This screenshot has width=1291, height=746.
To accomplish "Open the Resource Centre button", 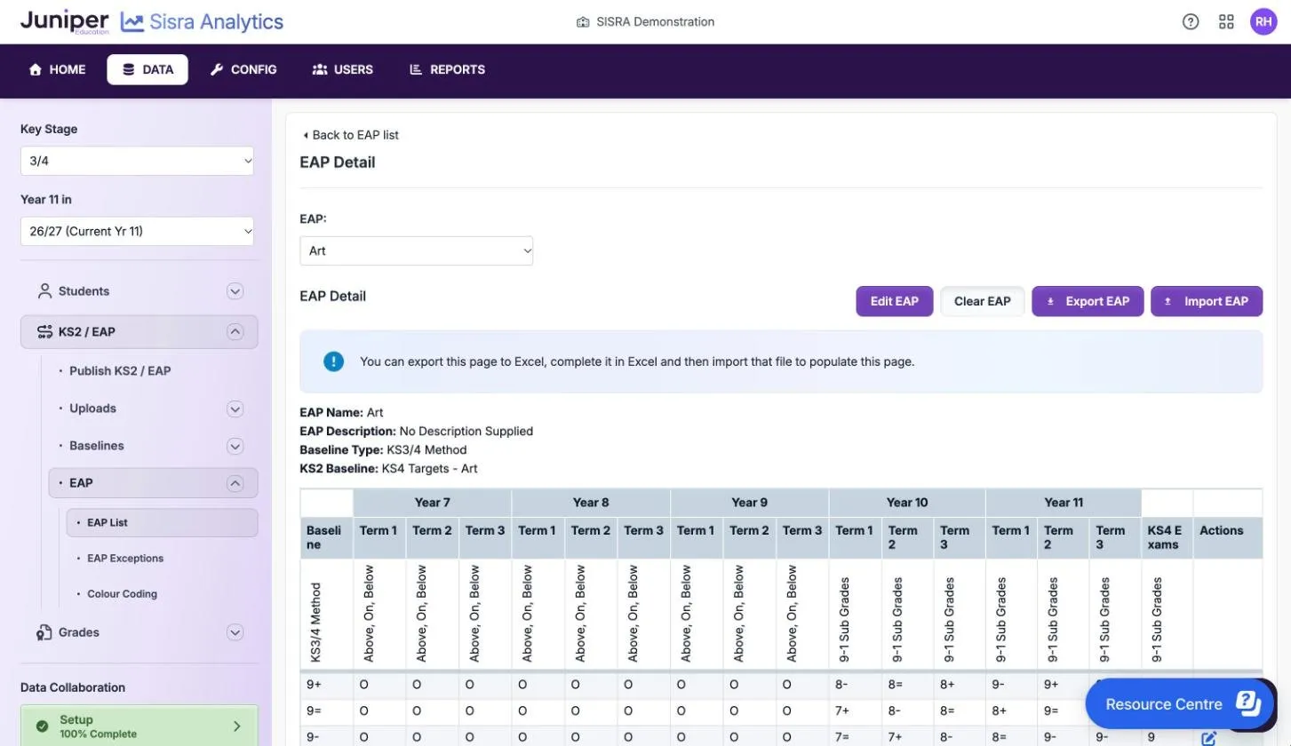I will tap(1181, 703).
